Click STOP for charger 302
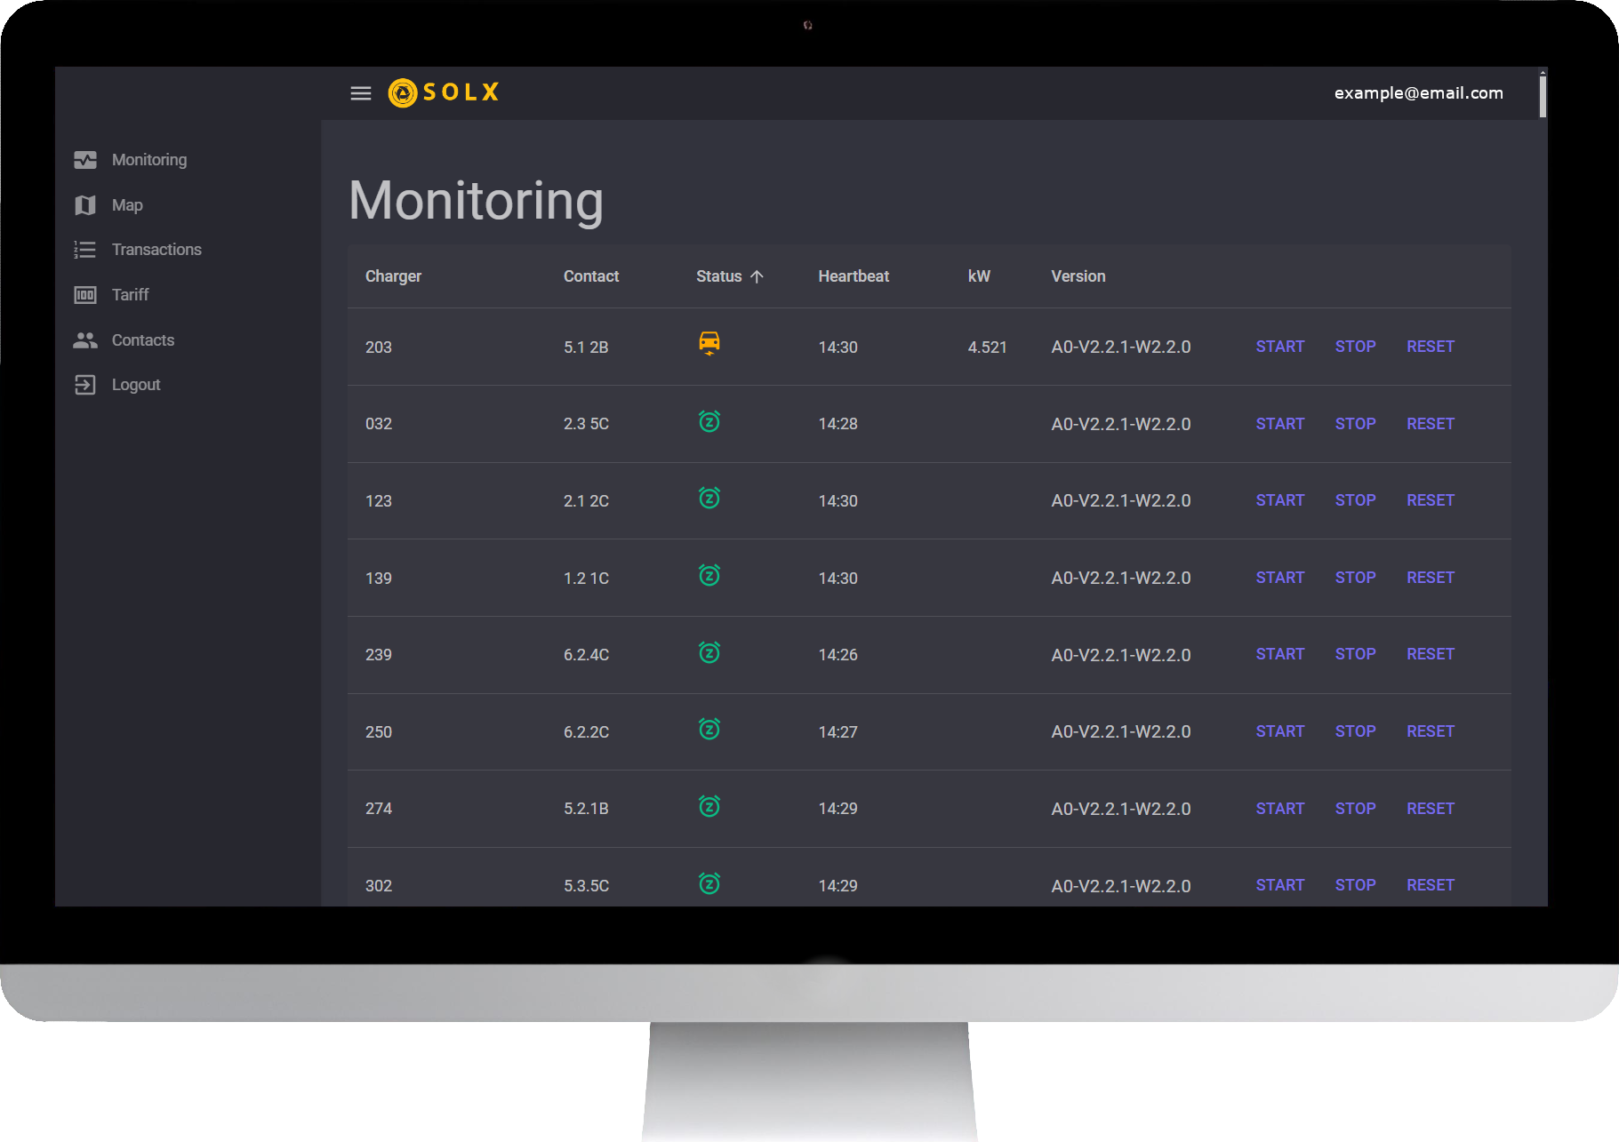The image size is (1619, 1142). 1355,885
